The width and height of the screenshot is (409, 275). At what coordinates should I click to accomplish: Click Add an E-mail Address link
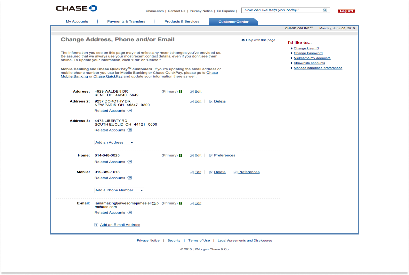click(x=120, y=225)
